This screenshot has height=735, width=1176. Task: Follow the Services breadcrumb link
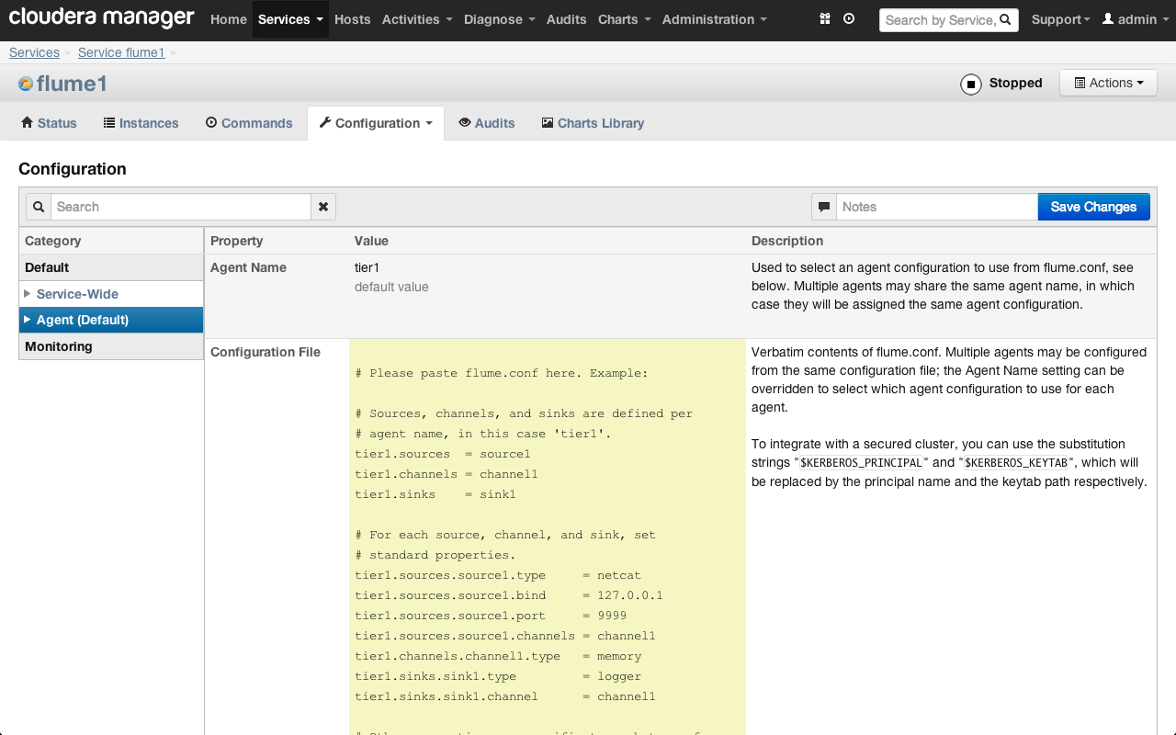(34, 52)
